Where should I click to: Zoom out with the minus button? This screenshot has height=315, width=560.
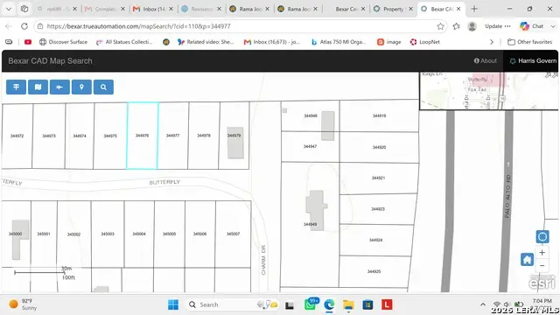pos(542,266)
